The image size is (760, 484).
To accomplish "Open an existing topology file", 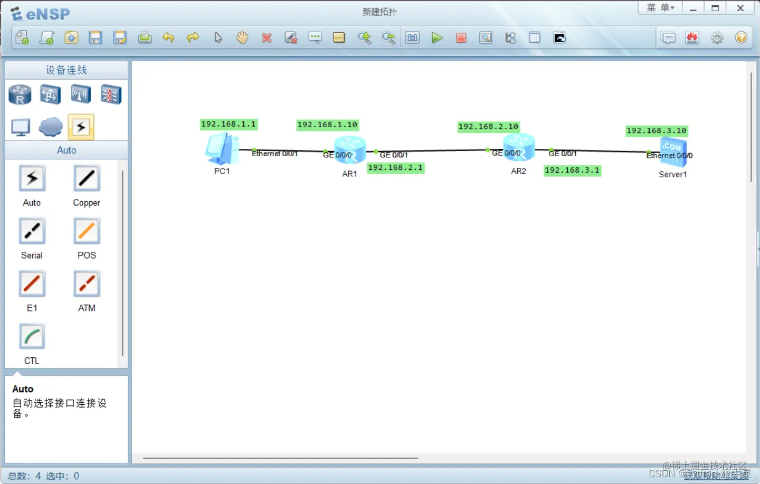I will point(71,37).
